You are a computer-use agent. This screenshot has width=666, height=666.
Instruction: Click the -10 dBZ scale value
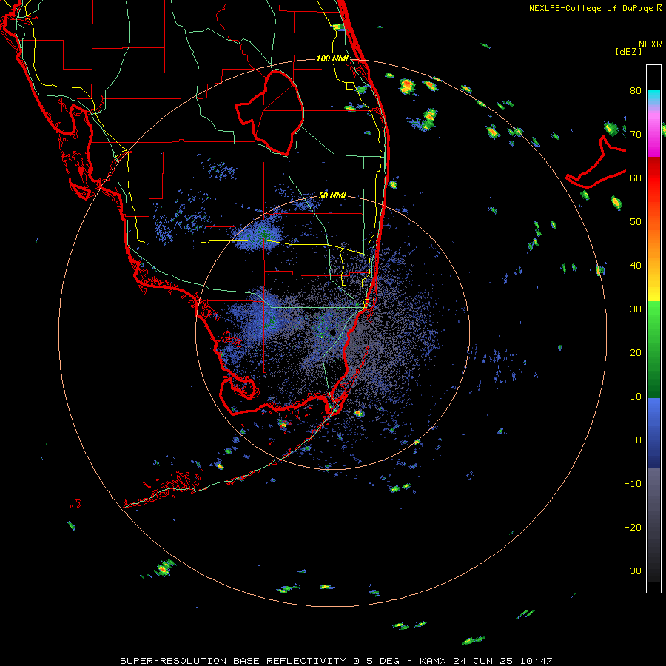point(633,484)
